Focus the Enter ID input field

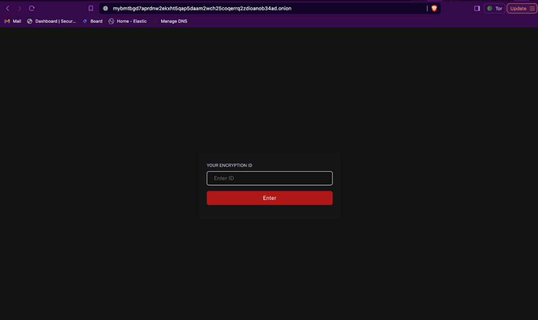click(270, 178)
